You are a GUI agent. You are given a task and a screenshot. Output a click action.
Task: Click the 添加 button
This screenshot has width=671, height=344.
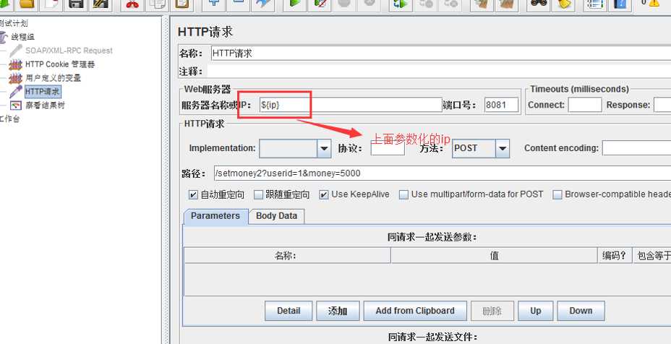coord(338,311)
